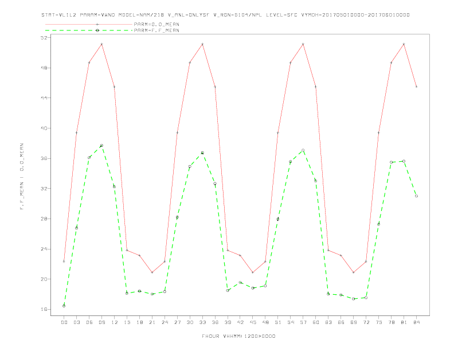The width and height of the screenshot is (454, 351).
Task: Click x-axis forecast hour label 72
Action: [x=366, y=322]
